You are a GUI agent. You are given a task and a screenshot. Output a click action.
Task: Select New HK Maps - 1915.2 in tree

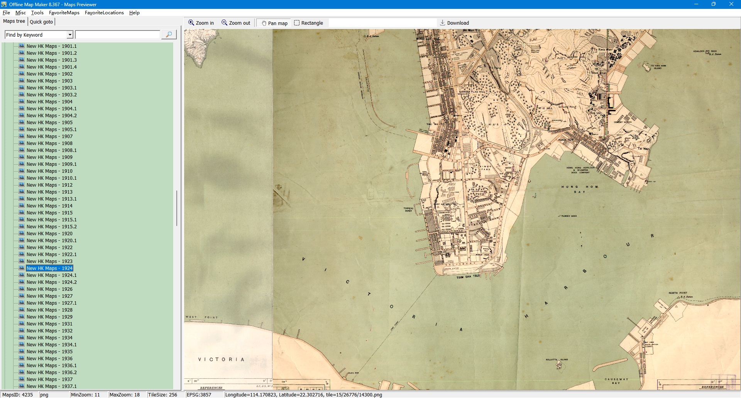(x=51, y=227)
